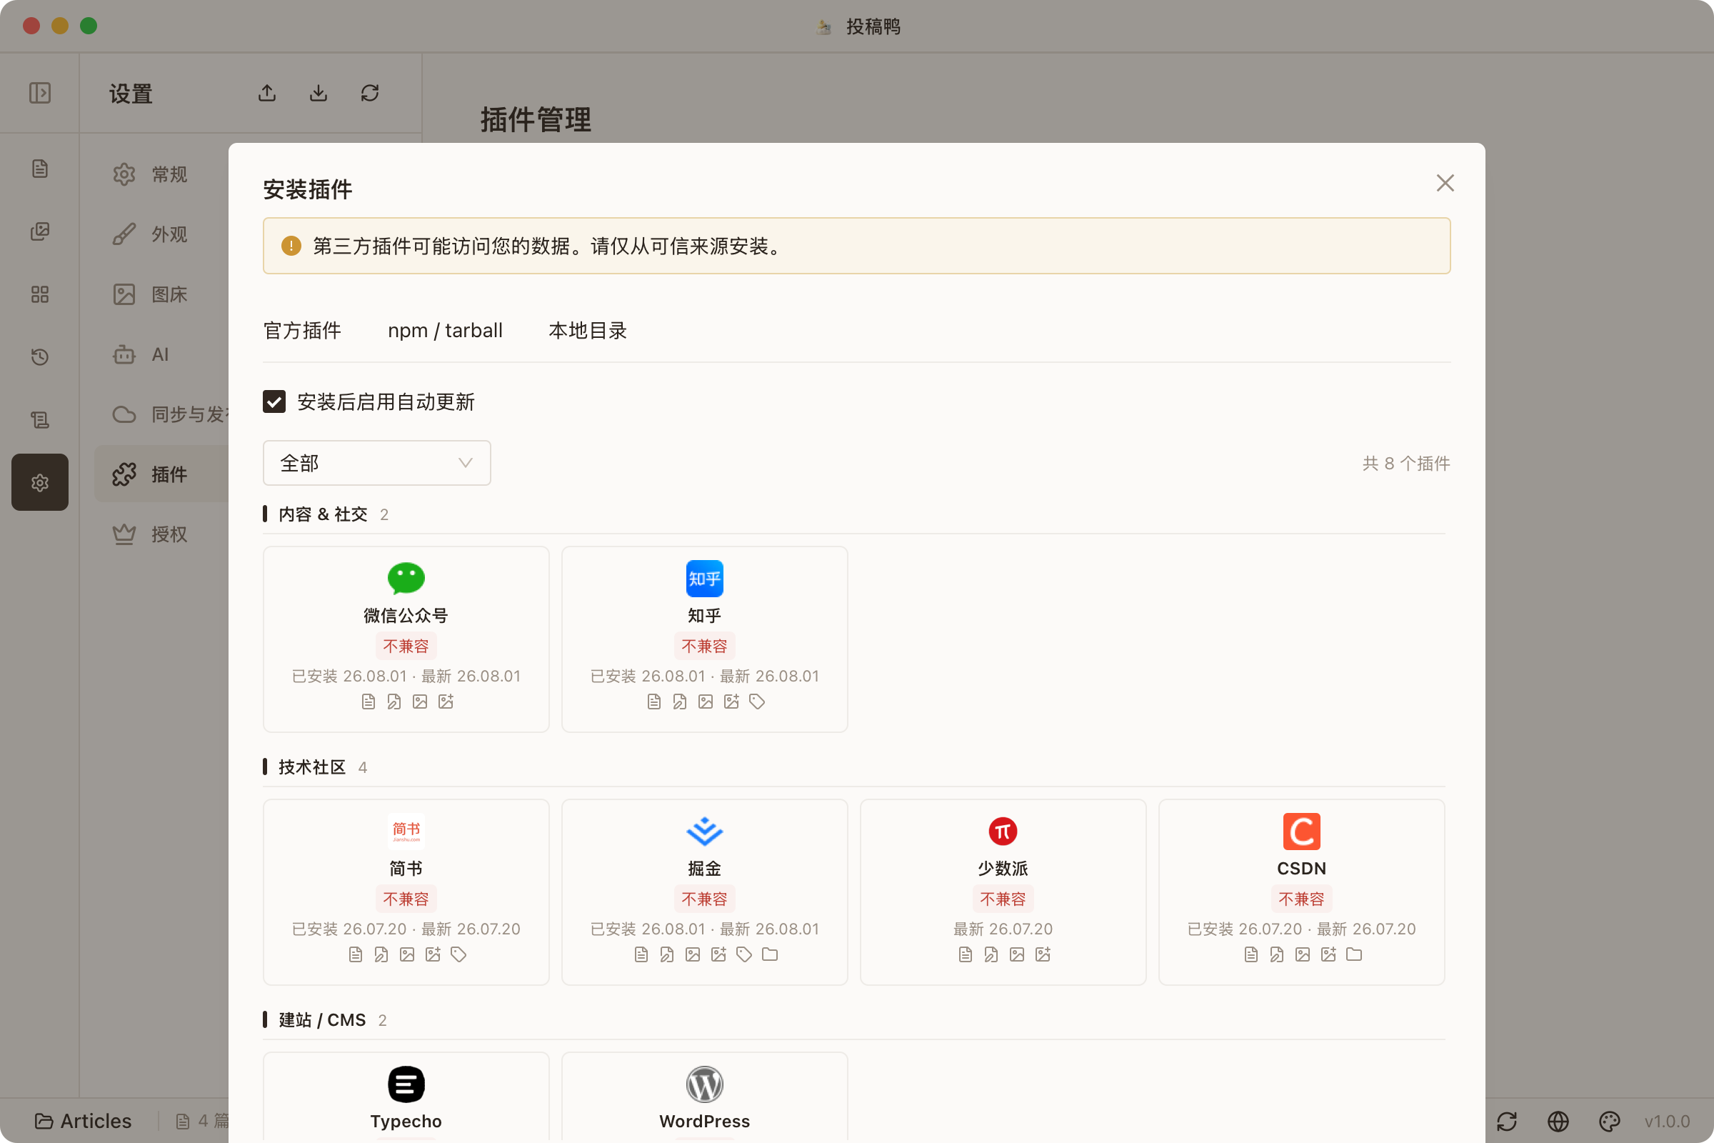The width and height of the screenshot is (1714, 1143).
Task: Click the palette theme icon in status bar
Action: click(x=1609, y=1121)
